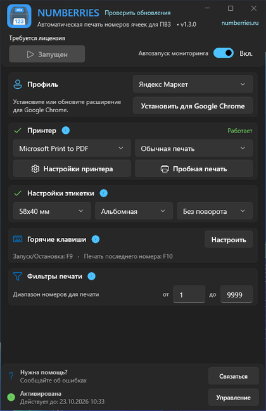Open the numberries.ru website link
Screen dimensions: 266x411
240,23
